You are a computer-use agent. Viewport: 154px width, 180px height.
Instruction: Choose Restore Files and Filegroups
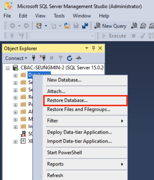tap(79, 109)
